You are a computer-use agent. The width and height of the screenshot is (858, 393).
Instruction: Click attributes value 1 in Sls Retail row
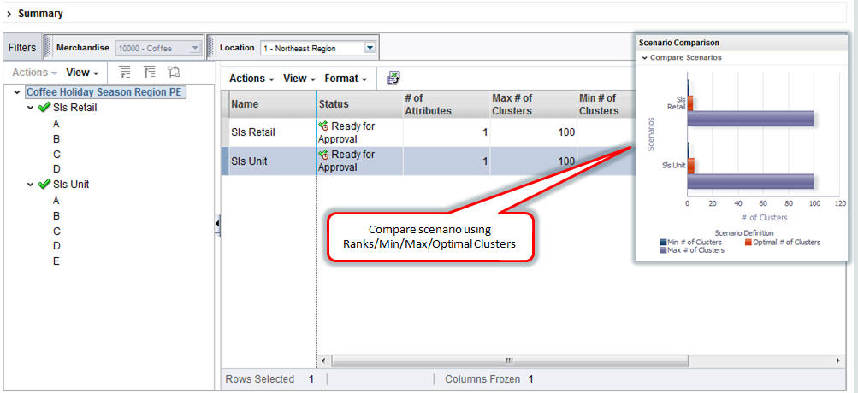click(x=485, y=132)
